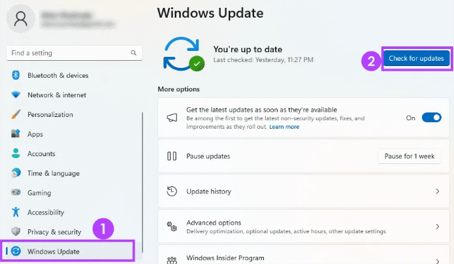
Task: Click the large update status sync icon
Action: [184, 54]
